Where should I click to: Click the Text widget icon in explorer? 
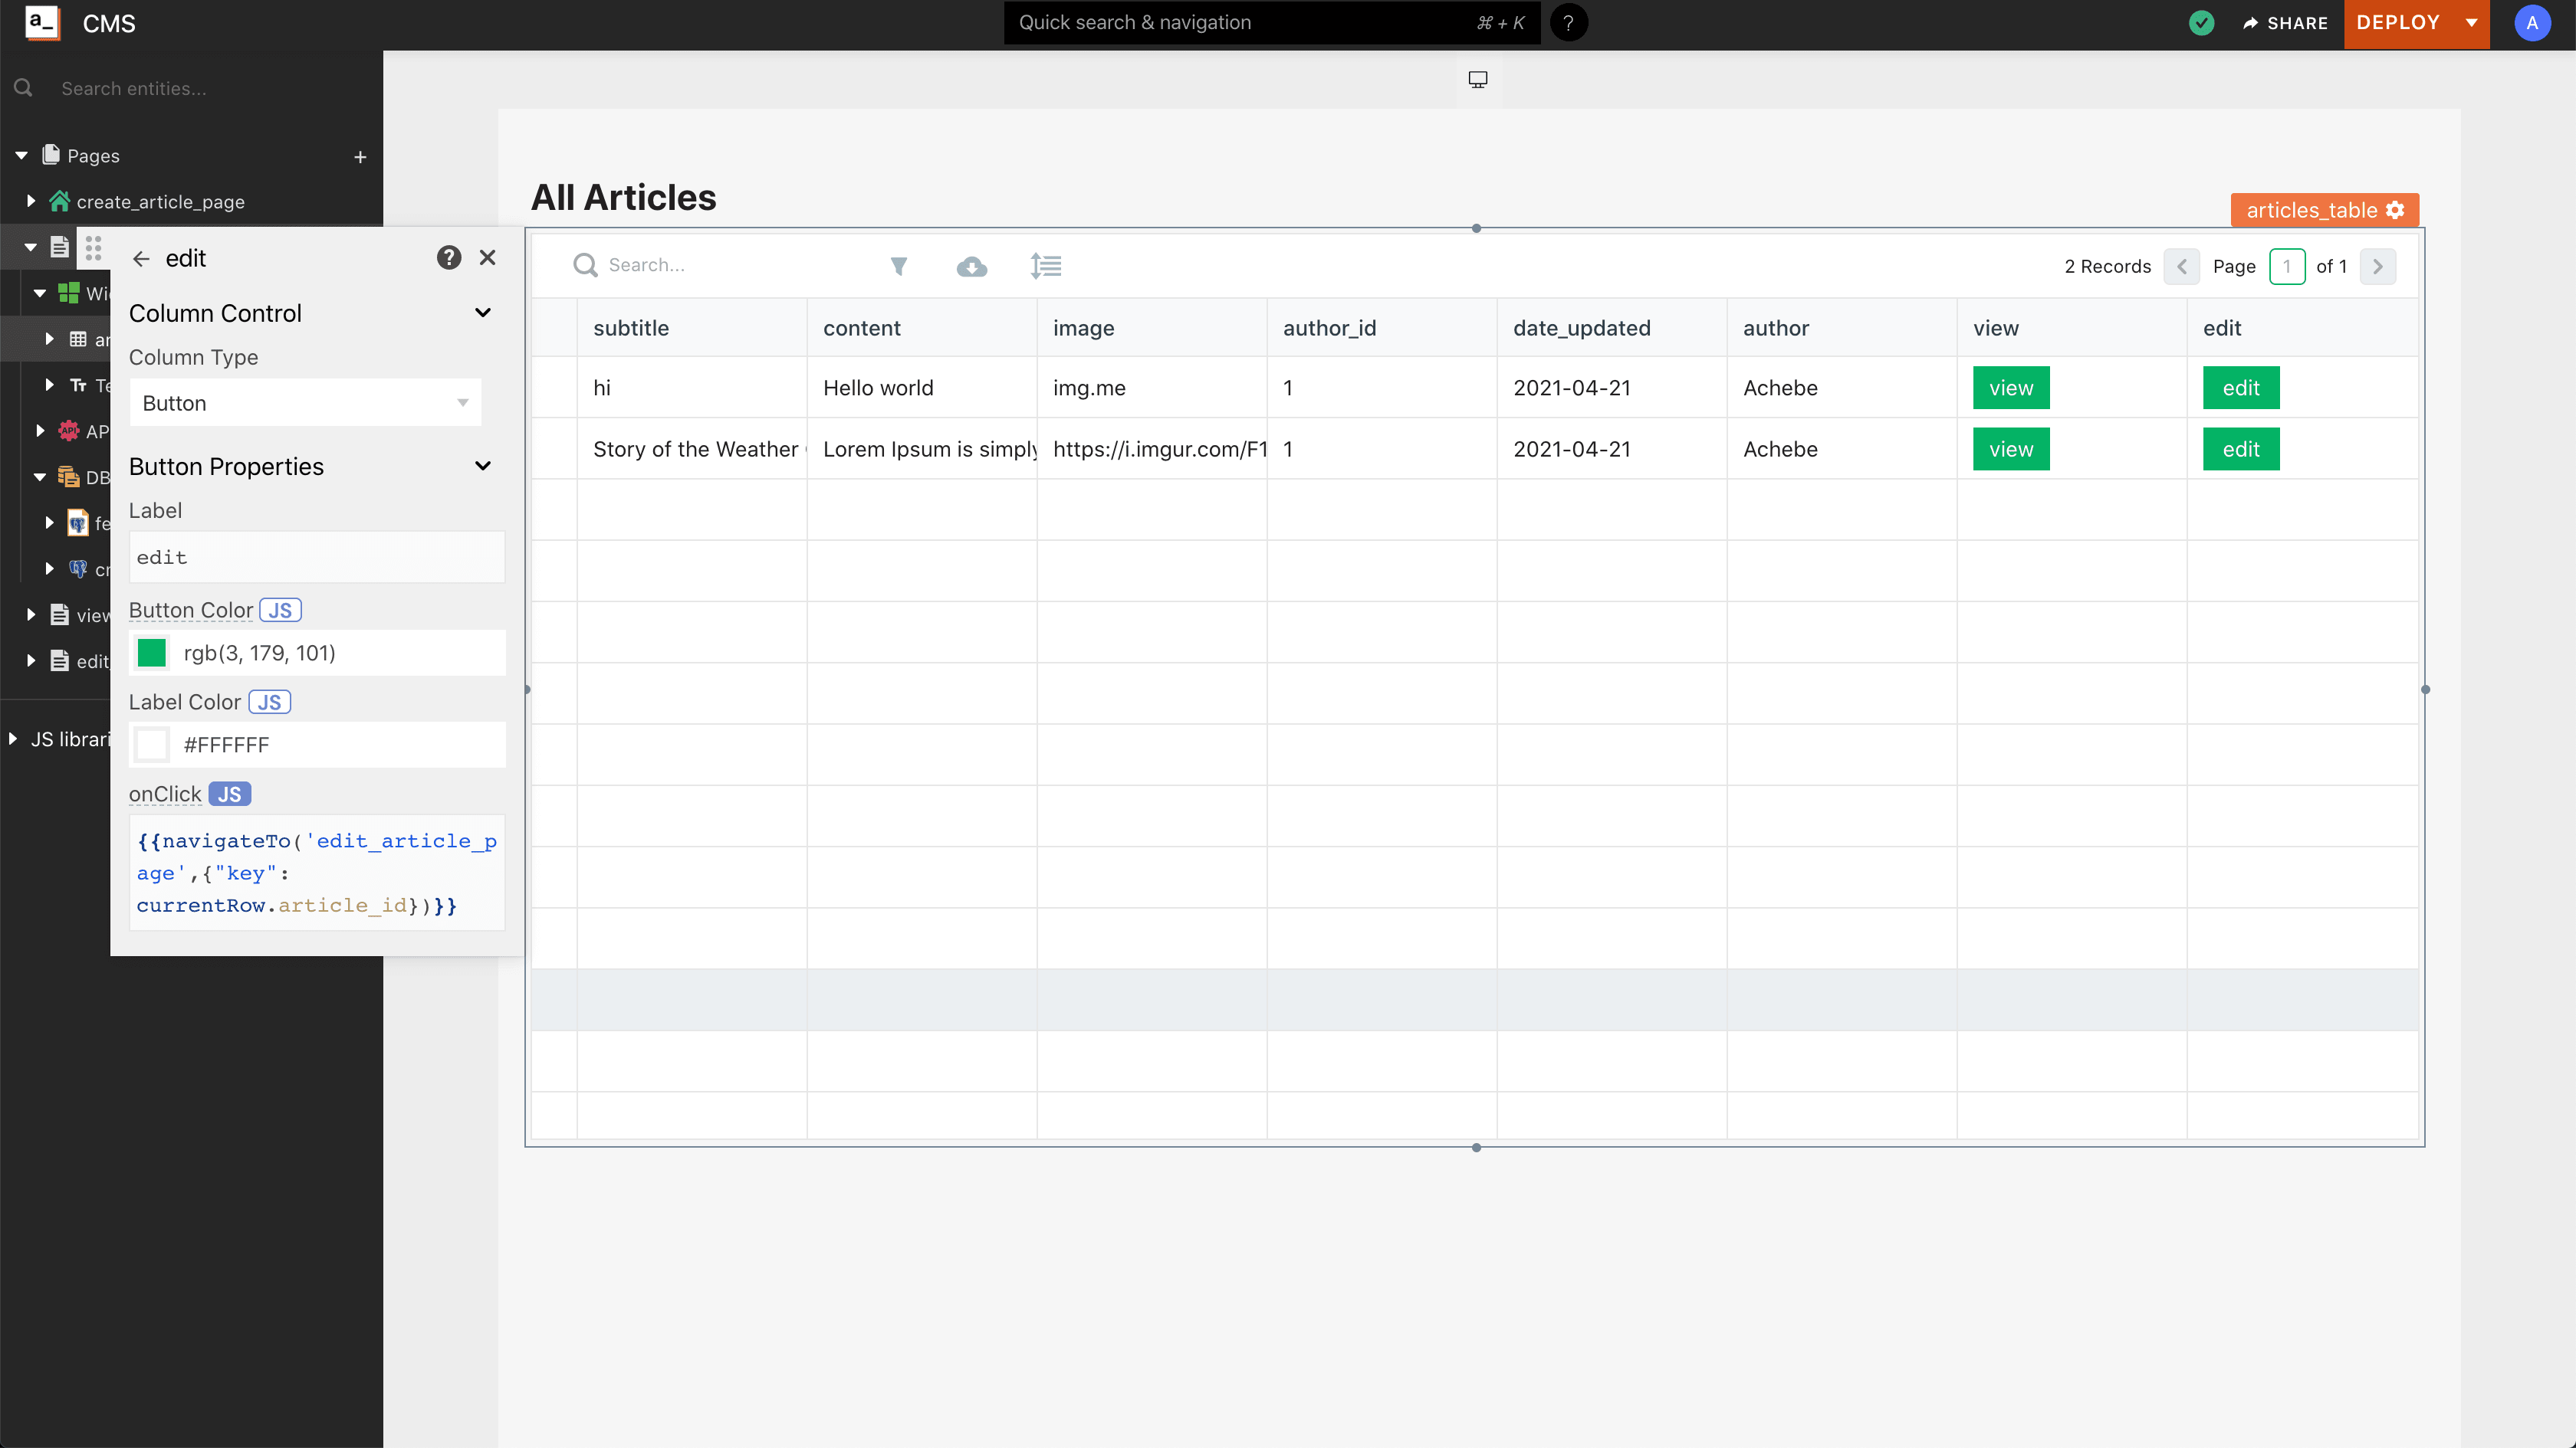coord(78,385)
